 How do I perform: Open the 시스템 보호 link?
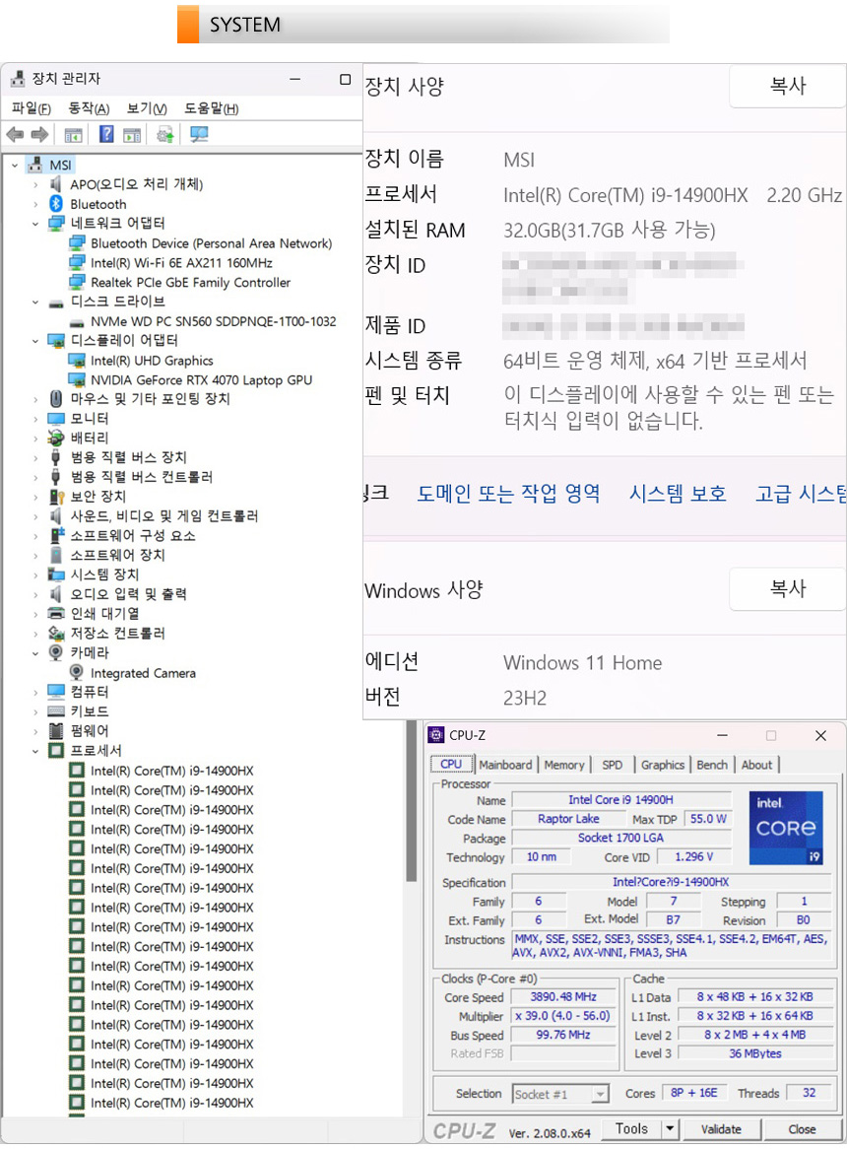(678, 494)
